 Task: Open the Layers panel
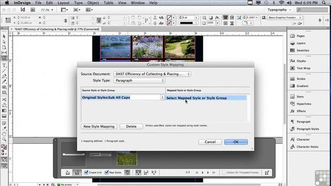(298, 43)
